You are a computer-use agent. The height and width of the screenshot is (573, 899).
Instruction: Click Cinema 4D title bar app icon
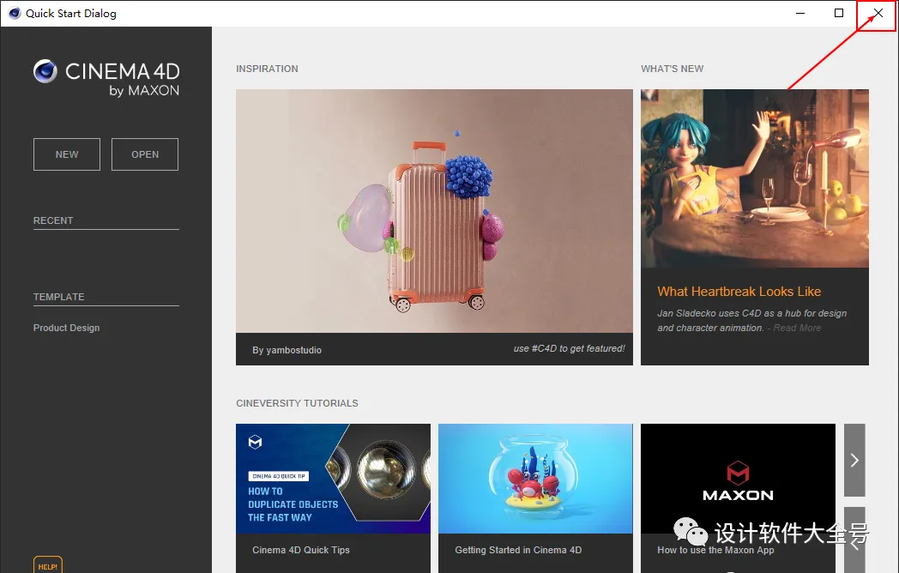point(15,13)
